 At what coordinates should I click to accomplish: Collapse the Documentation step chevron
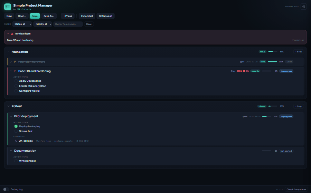11,151
